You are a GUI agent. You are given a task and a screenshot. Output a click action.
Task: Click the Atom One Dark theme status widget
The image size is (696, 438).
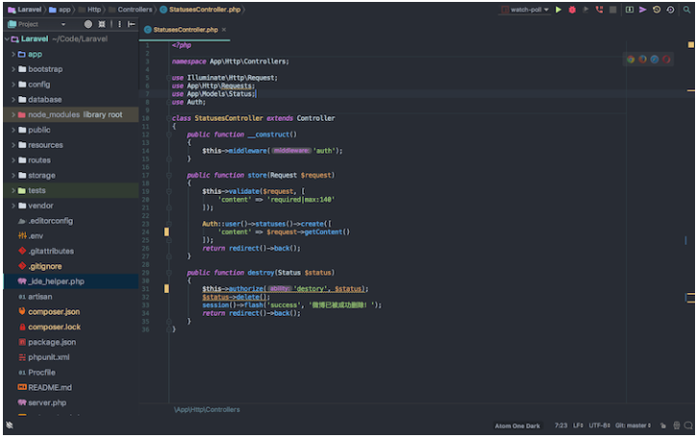coord(517,426)
